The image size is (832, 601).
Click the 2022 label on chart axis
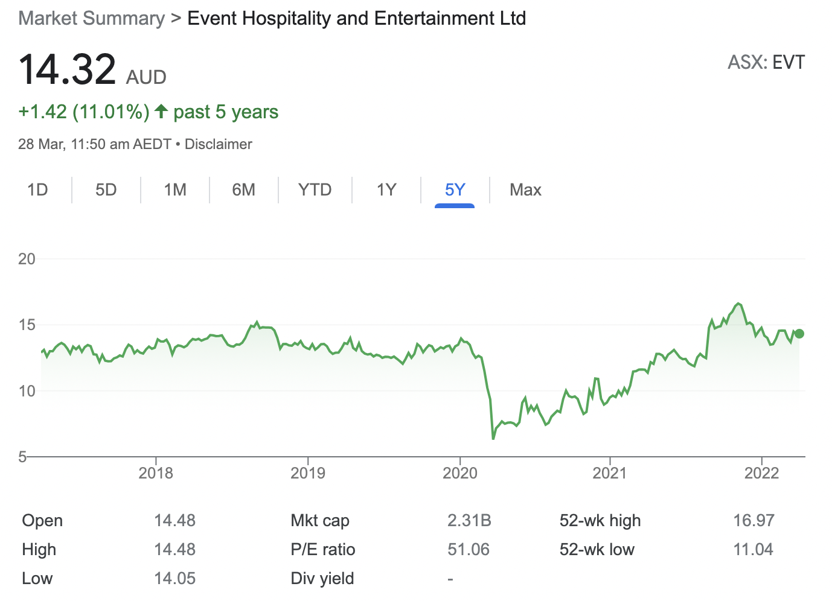[x=761, y=472]
